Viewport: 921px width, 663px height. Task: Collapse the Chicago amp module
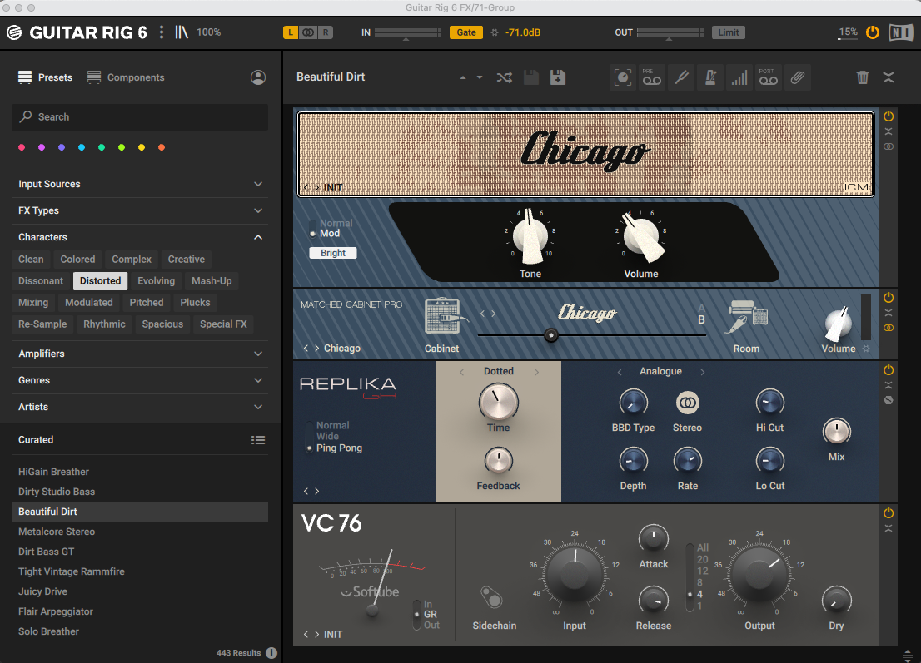click(889, 131)
